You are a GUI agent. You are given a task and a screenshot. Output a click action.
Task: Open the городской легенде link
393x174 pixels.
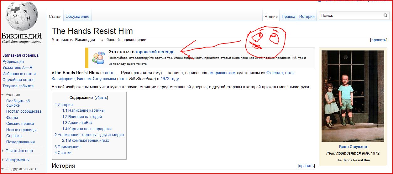tap(155, 52)
